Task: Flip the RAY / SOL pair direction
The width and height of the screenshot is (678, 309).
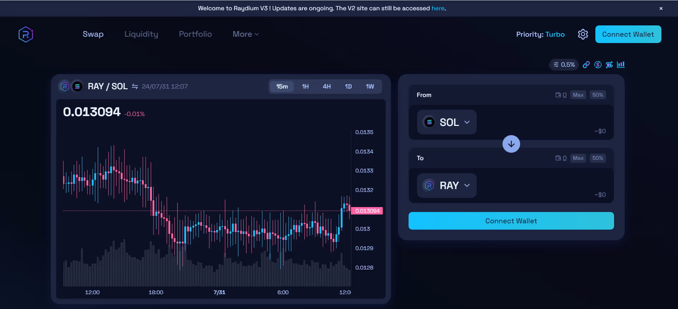Action: [135, 86]
